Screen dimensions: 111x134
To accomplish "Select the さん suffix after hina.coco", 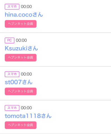I will (38, 15).
